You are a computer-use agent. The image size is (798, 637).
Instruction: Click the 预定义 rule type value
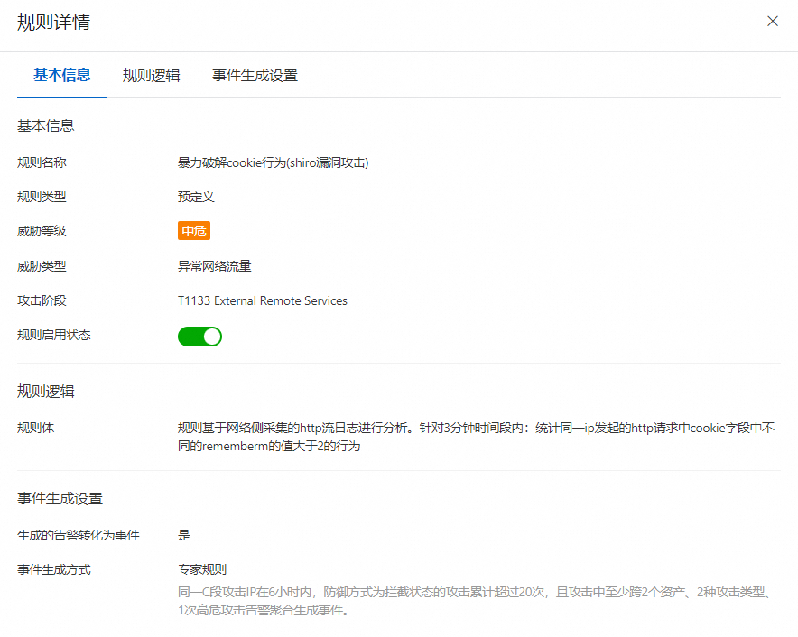[x=196, y=197]
